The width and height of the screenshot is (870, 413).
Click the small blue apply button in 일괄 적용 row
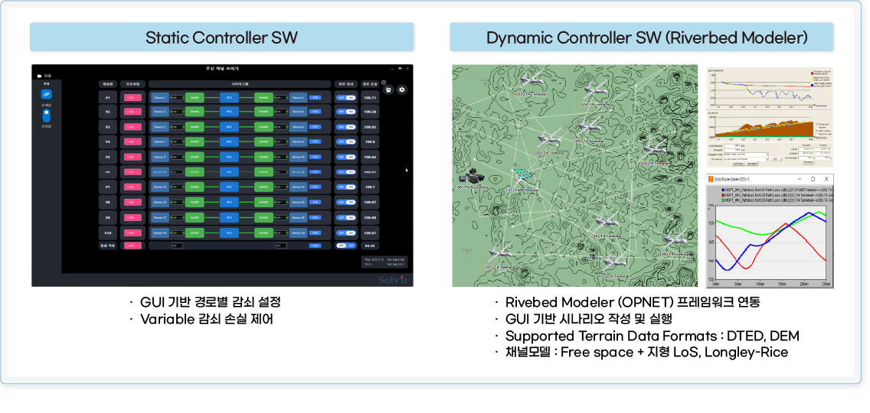click(x=316, y=246)
